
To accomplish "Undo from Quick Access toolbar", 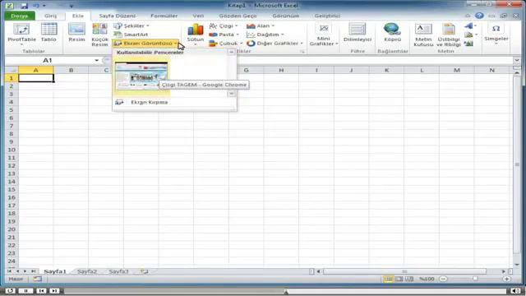I will pos(36,6).
